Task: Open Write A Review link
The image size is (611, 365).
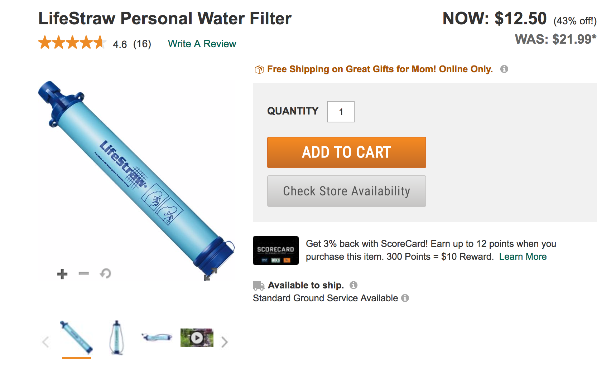Action: pyautogui.click(x=202, y=44)
